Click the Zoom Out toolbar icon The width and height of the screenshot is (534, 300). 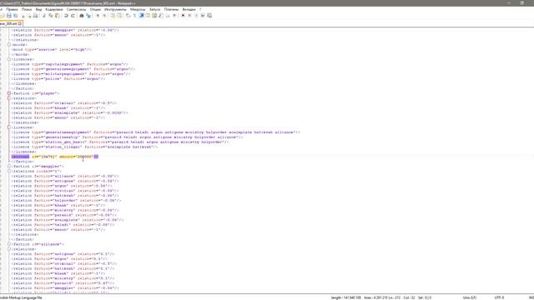104,16
